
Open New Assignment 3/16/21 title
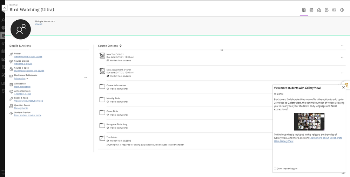[119, 70]
